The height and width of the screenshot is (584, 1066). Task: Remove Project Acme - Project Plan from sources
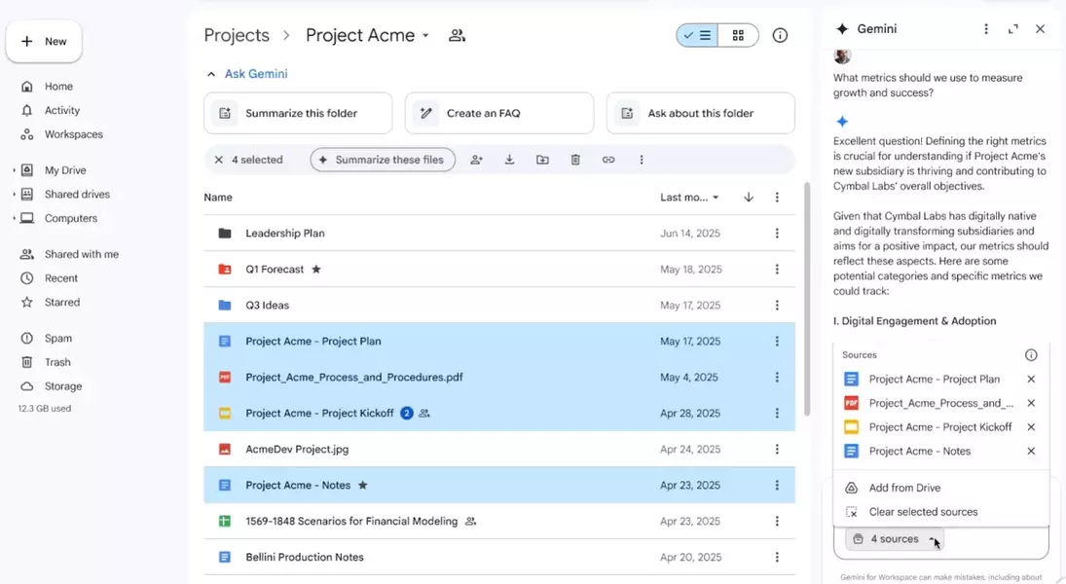pos(1031,380)
